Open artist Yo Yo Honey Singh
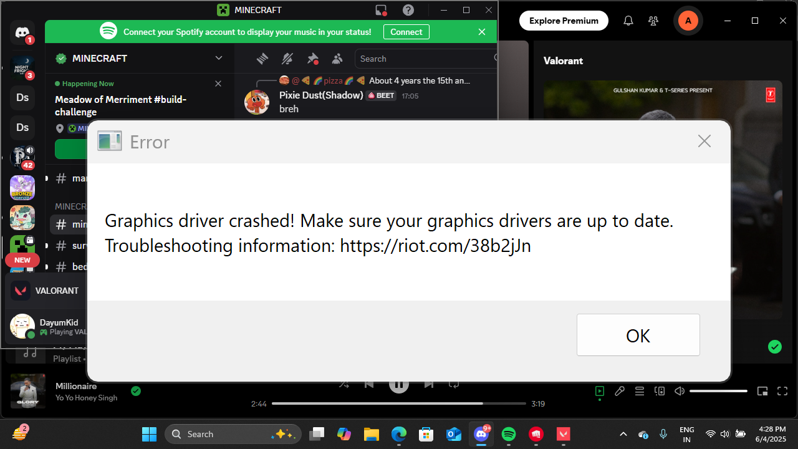Viewport: 798px width, 449px height. coord(86,398)
